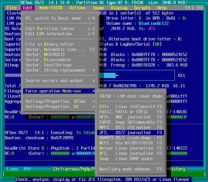
Task: Open the Scripts menu
Action: point(142,8)
